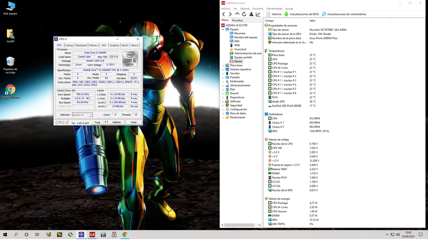Expand the Pantalla tree node
Screen dimensions: 428x243
223,77
